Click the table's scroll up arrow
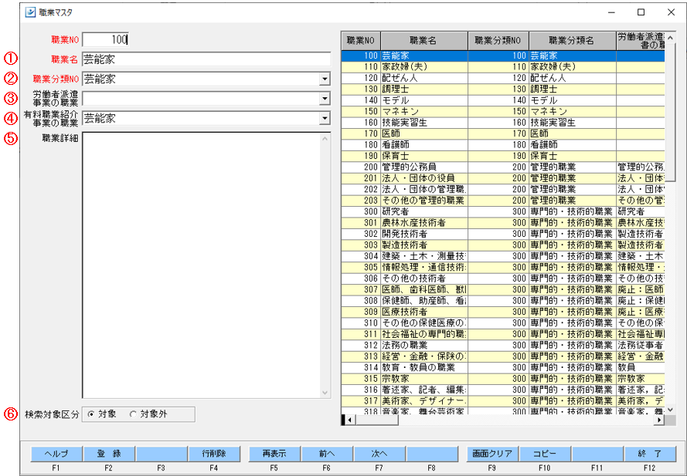This screenshot has height=476, width=687. coord(670,38)
